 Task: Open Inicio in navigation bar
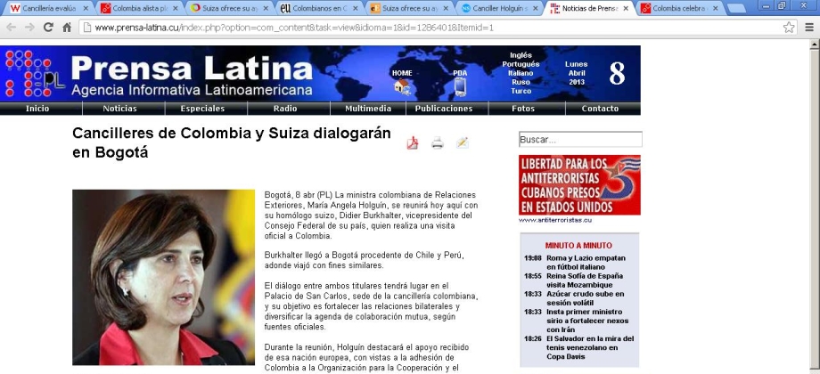click(x=37, y=109)
